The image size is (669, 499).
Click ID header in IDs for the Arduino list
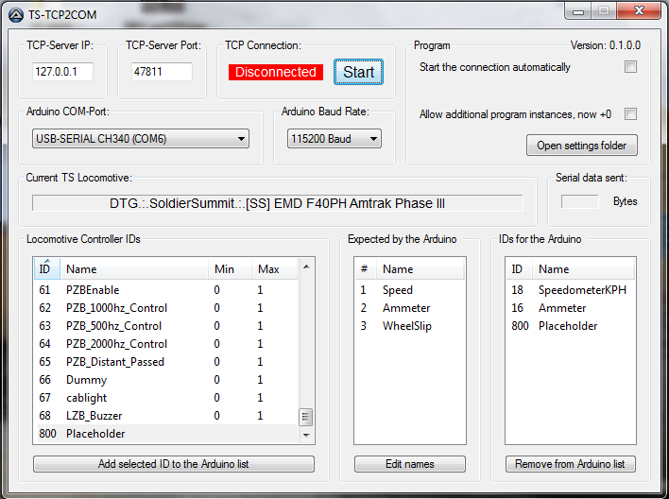tap(520, 269)
